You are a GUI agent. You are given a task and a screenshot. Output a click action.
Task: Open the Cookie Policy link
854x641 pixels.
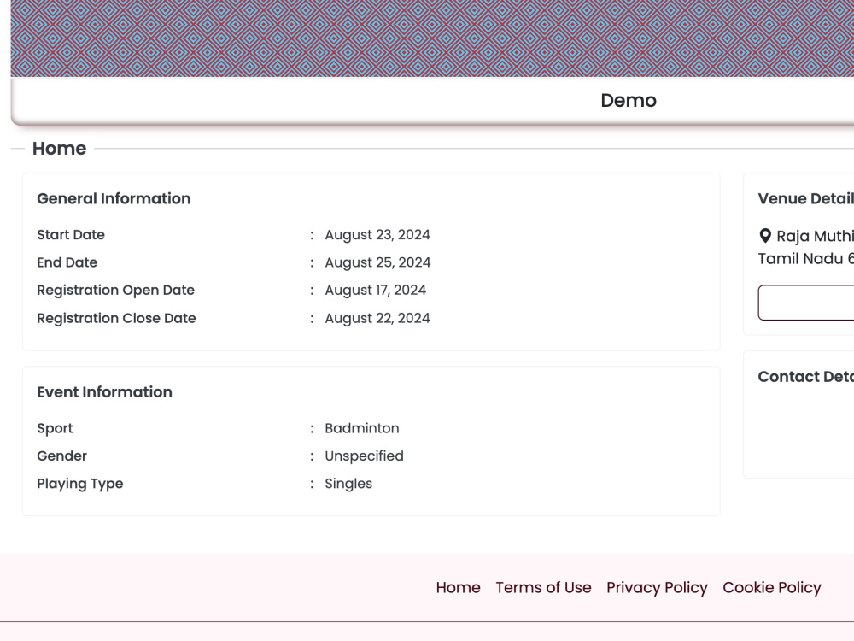coord(772,588)
